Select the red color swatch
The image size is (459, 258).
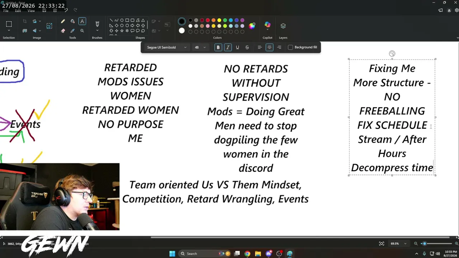[x=208, y=20]
